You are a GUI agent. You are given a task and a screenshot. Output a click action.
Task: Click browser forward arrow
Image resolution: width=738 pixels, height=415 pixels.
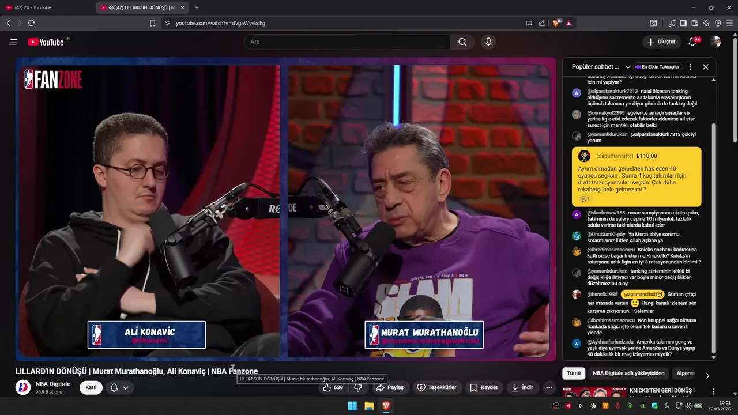coord(20,23)
